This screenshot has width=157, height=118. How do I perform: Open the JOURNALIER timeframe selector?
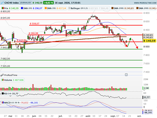(x=25, y=3)
